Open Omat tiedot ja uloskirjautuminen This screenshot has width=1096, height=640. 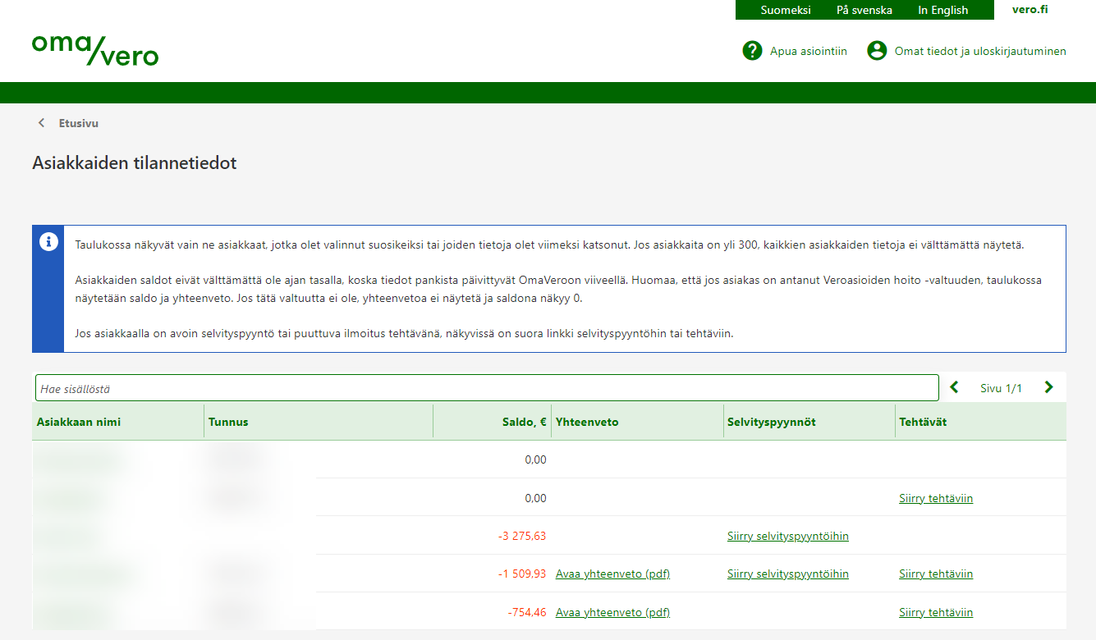point(979,51)
